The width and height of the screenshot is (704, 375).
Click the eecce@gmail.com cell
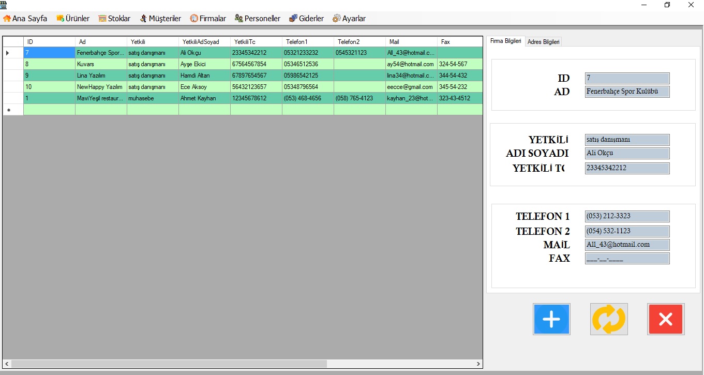pos(411,87)
